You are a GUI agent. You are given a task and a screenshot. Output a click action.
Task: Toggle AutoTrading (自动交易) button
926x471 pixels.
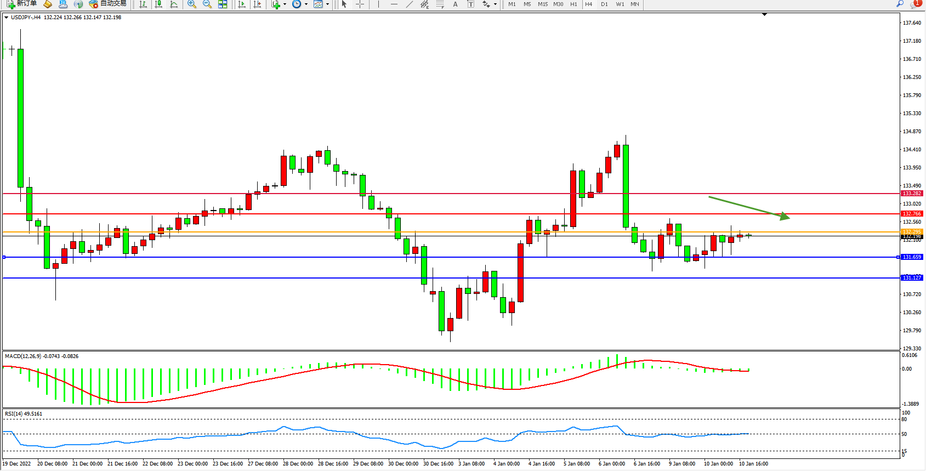[108, 4]
